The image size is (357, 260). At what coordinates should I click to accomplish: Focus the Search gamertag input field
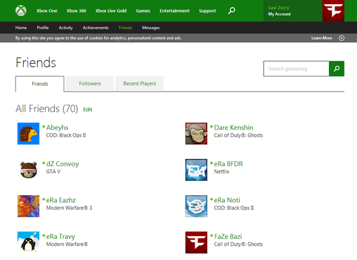[296, 68]
